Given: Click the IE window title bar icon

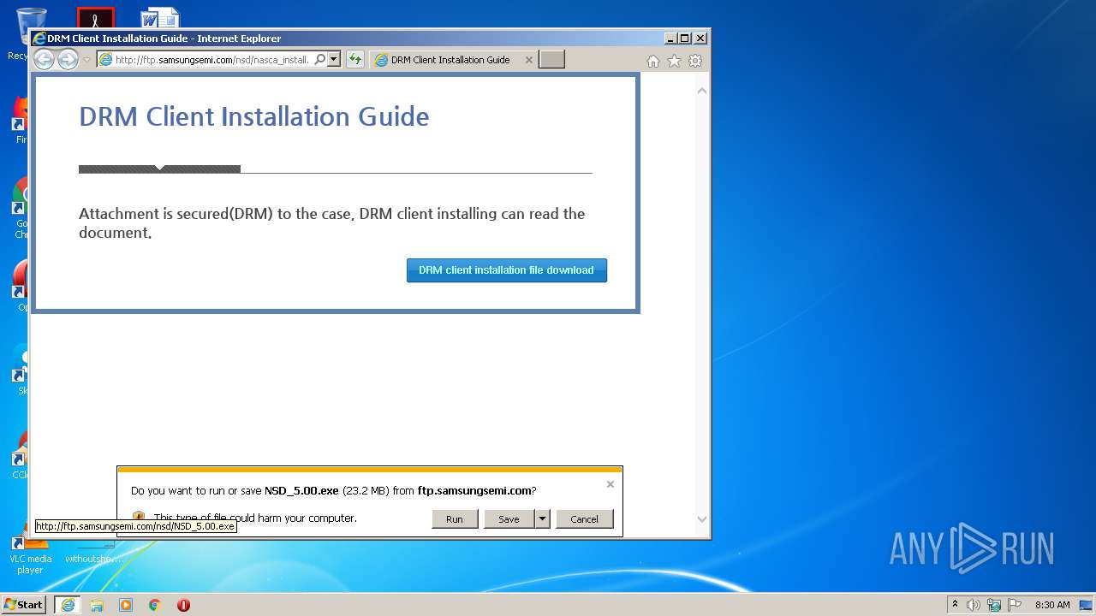Looking at the screenshot, I should coord(39,38).
